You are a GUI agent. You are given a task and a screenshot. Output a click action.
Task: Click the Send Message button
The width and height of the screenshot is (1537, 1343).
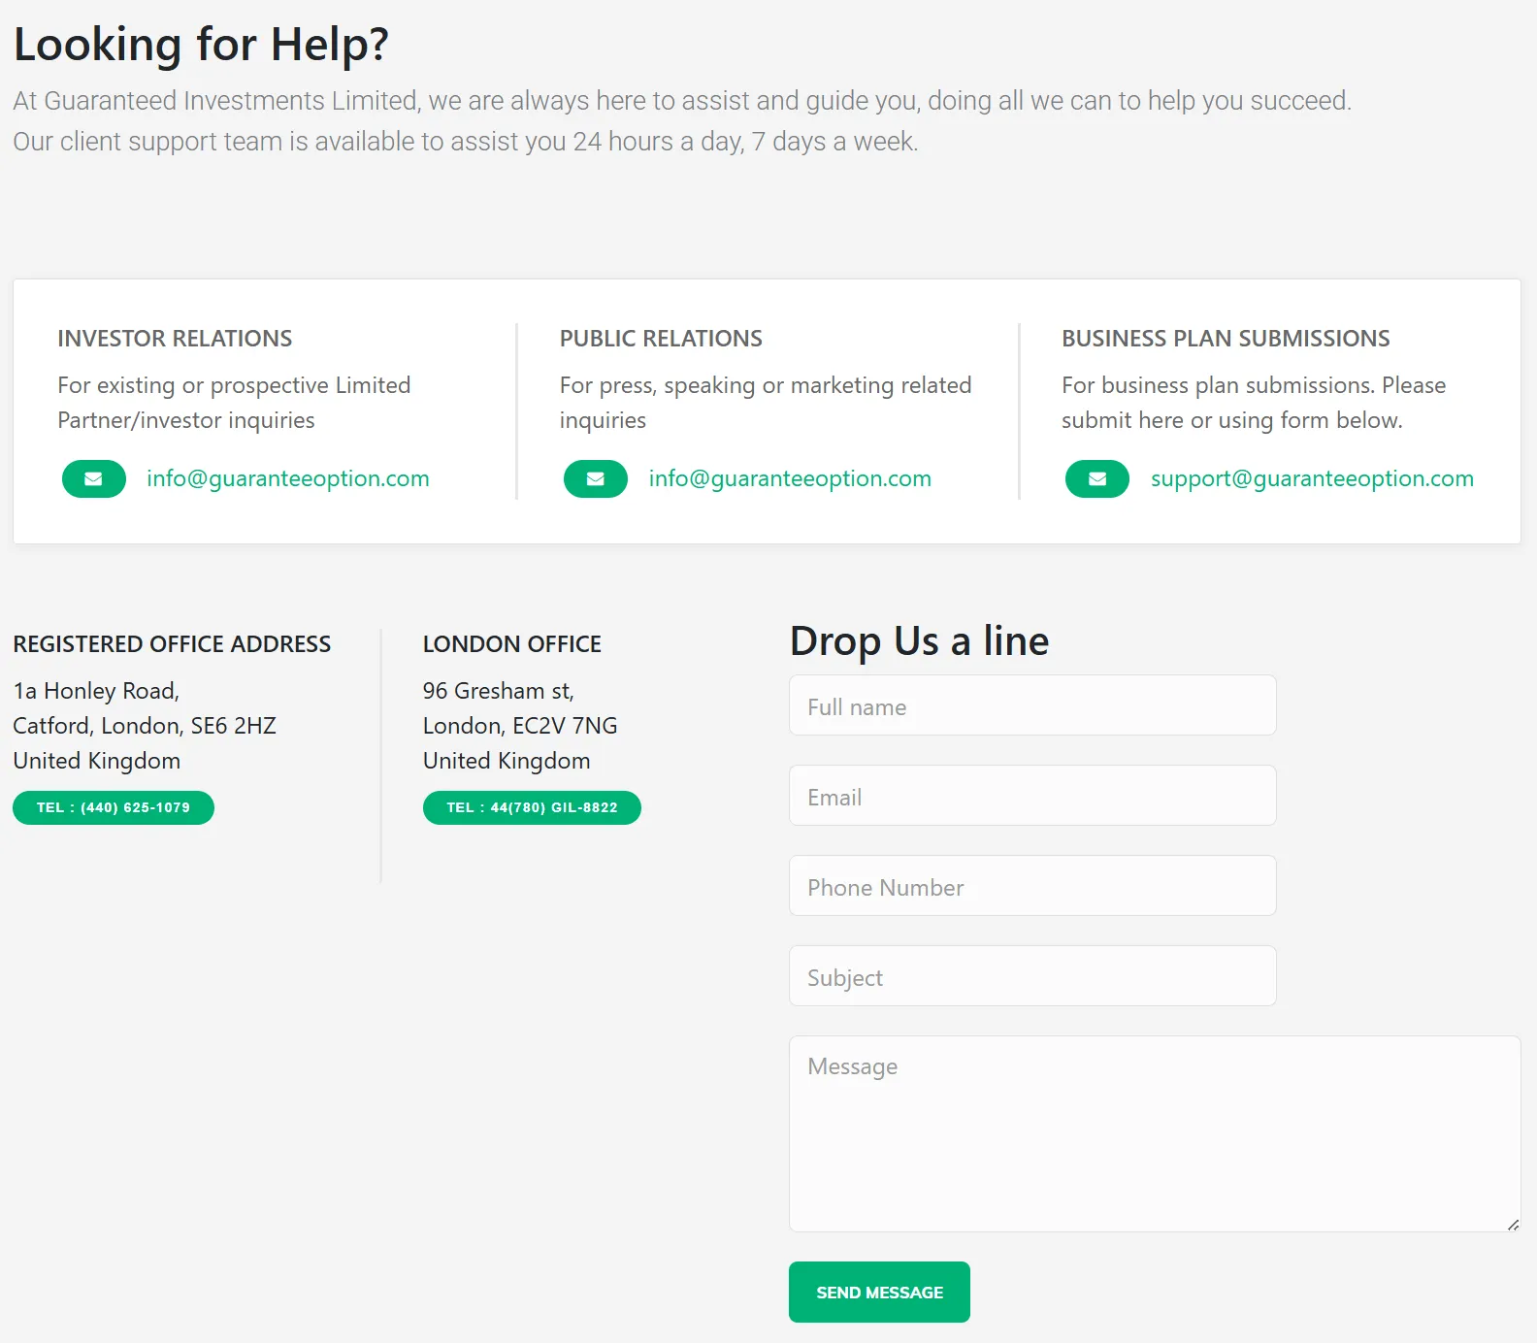pyautogui.click(x=879, y=1292)
